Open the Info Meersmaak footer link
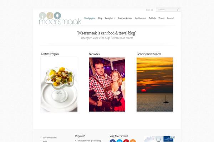Image resolution: width=214 pixels, height=142 pixels. (x=50, y=137)
